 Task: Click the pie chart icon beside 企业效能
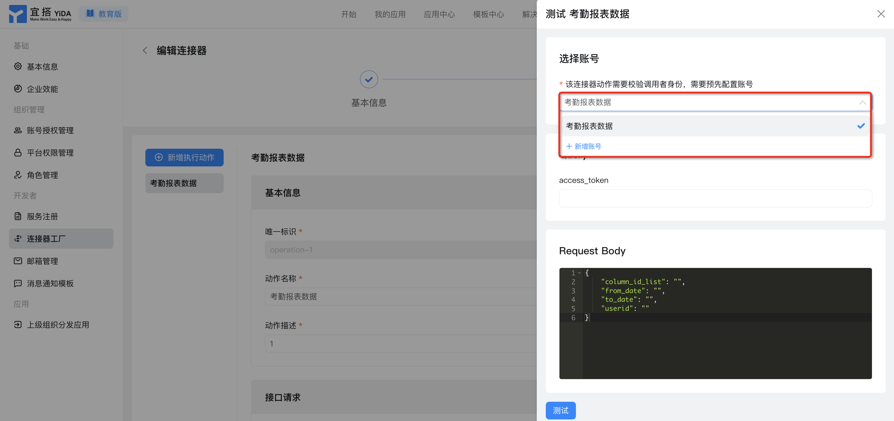click(x=18, y=88)
